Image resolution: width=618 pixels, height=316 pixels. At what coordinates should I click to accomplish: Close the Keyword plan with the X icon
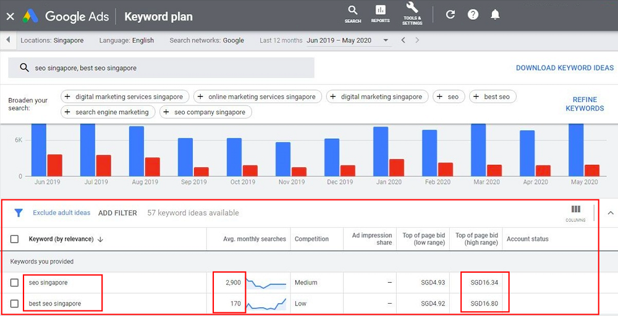[11, 17]
